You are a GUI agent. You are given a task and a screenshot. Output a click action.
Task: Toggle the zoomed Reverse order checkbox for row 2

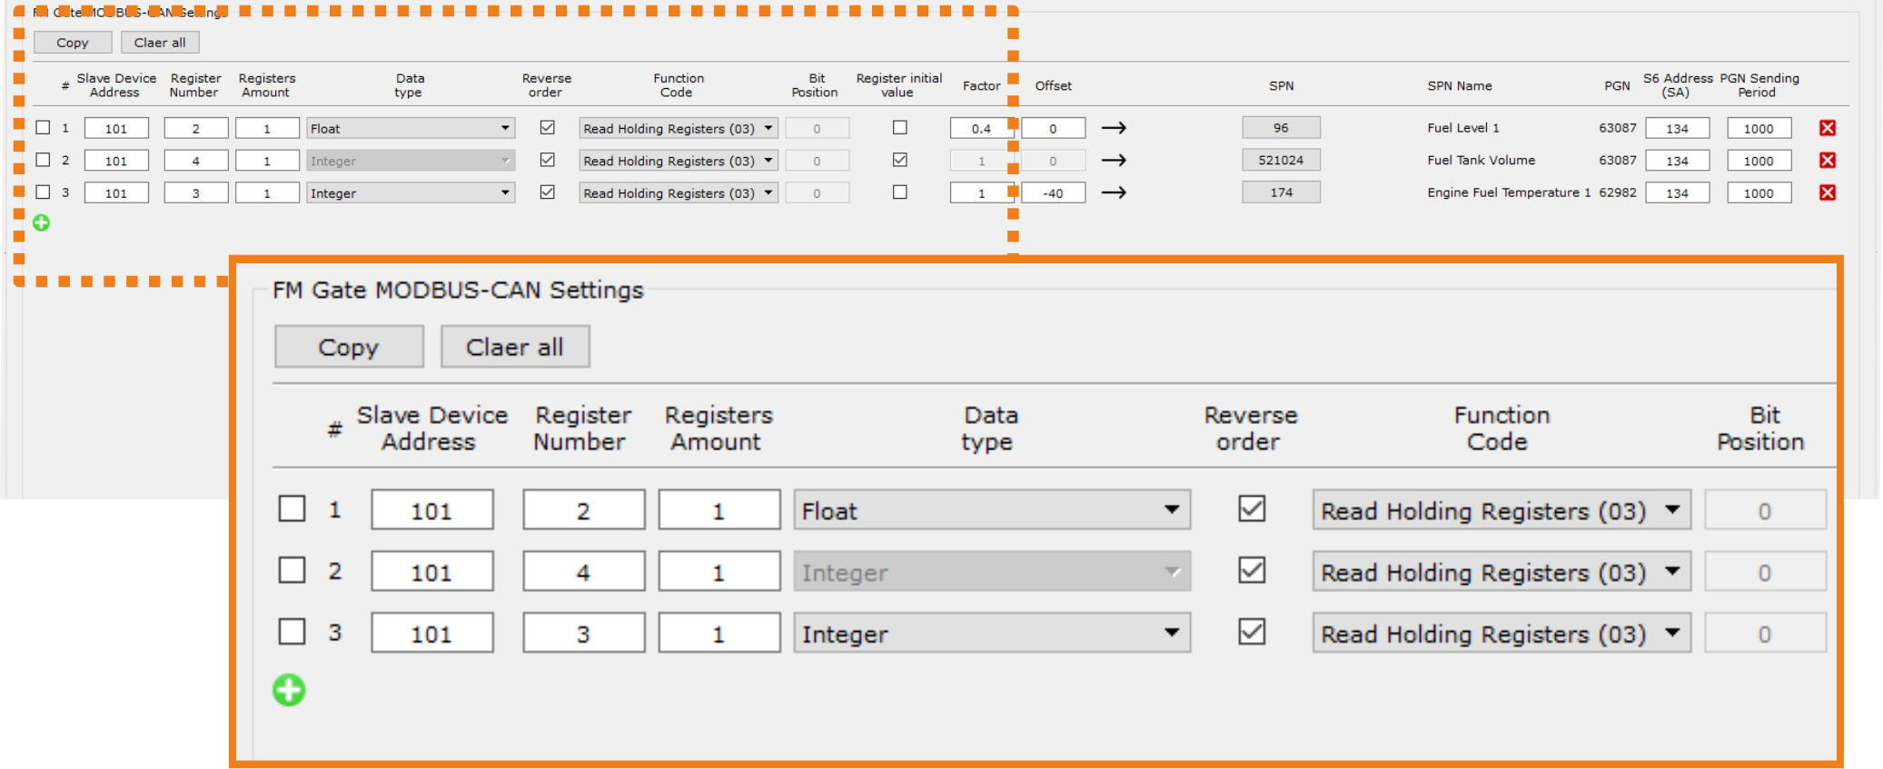coord(1252,570)
